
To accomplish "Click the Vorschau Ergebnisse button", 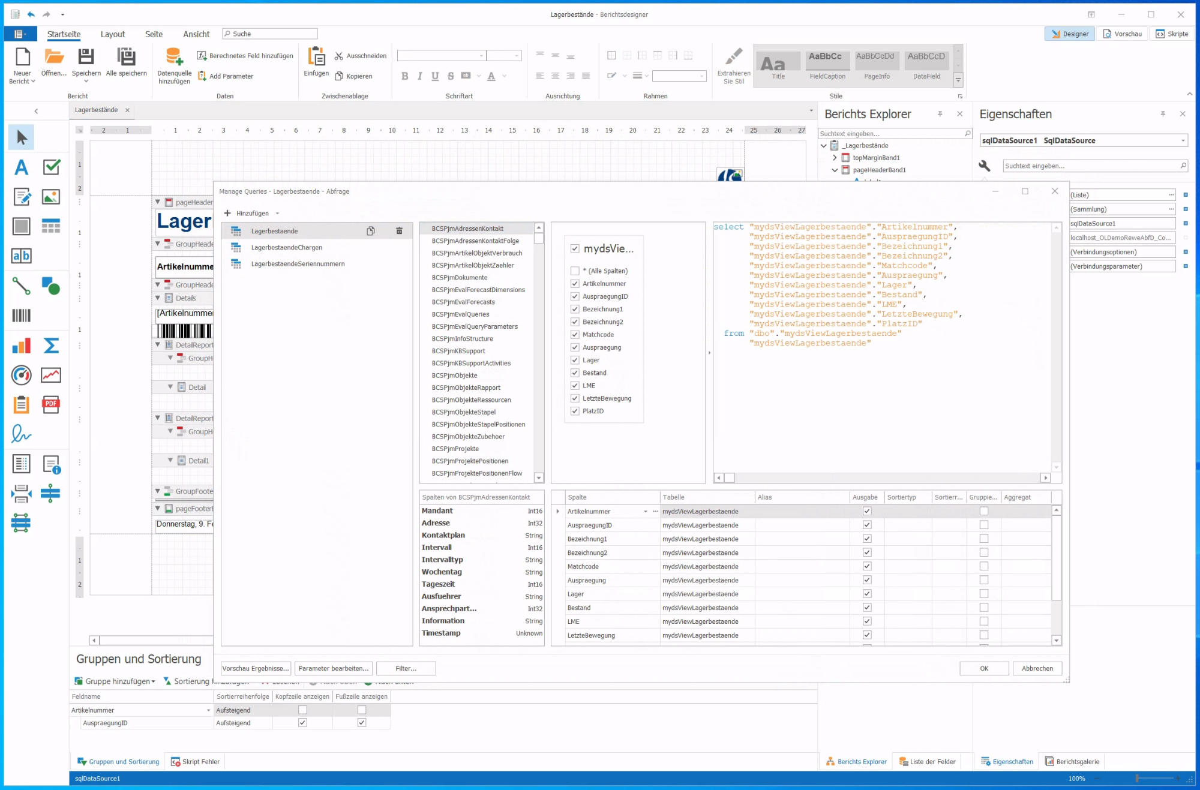I will click(x=256, y=668).
